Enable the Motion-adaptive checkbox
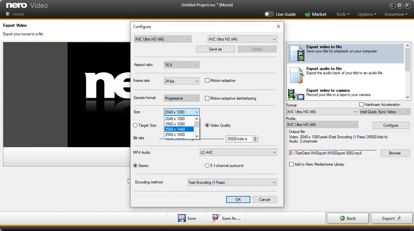 click(x=207, y=81)
